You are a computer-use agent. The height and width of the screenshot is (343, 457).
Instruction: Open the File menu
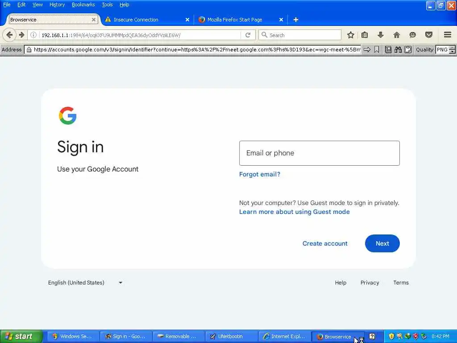coord(7,4)
